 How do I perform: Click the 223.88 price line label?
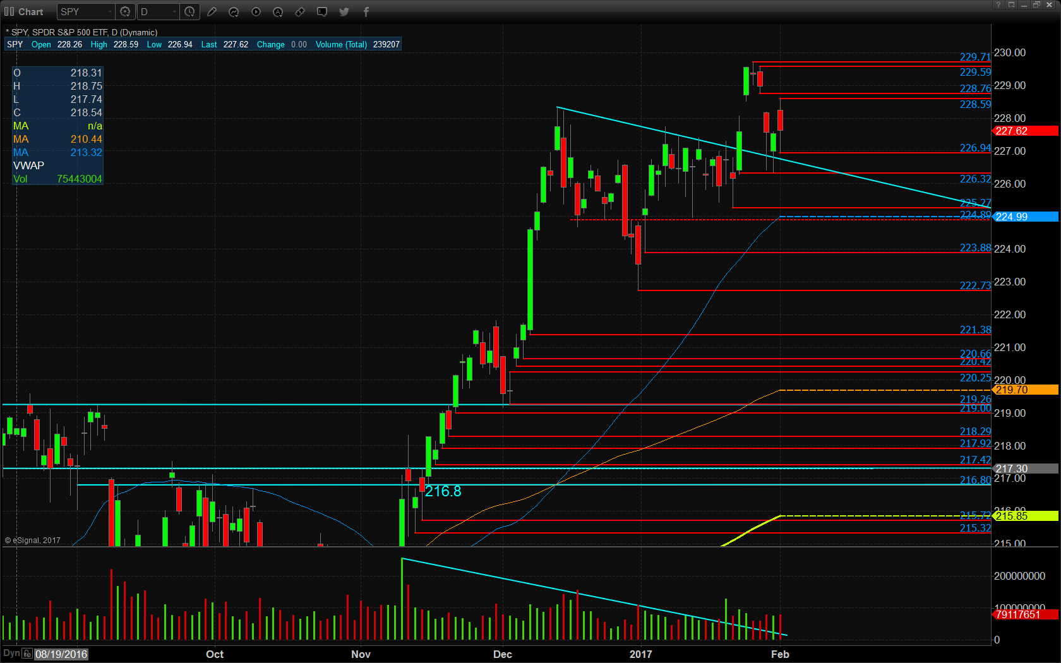point(976,248)
